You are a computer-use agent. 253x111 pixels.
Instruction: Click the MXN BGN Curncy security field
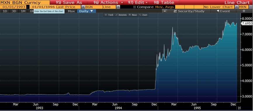[x=25, y=2]
